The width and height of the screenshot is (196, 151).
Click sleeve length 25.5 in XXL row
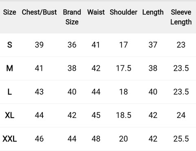(181, 139)
